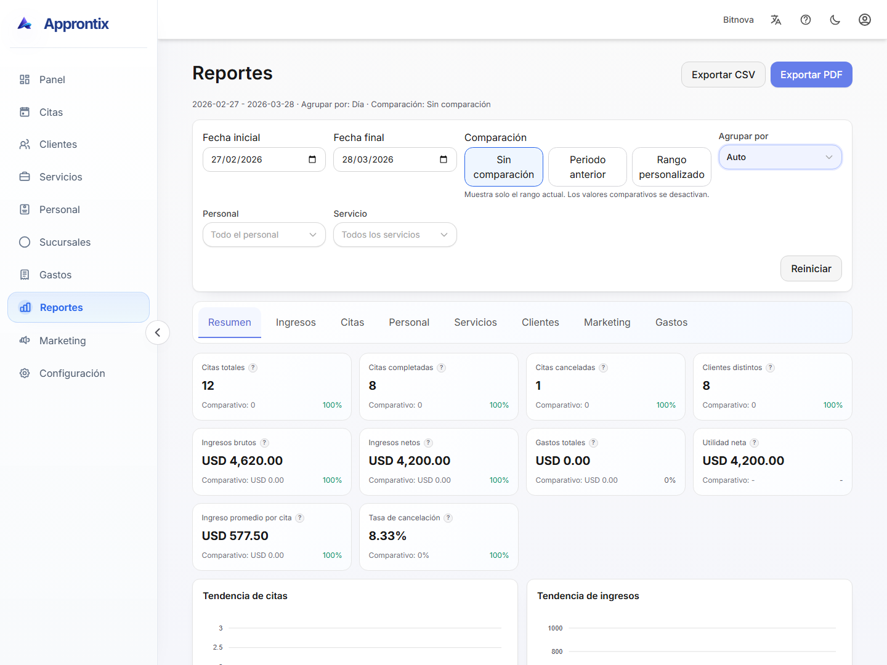Click the USD 577.50 average income value
Screen dimensions: 887x665
coord(235,536)
